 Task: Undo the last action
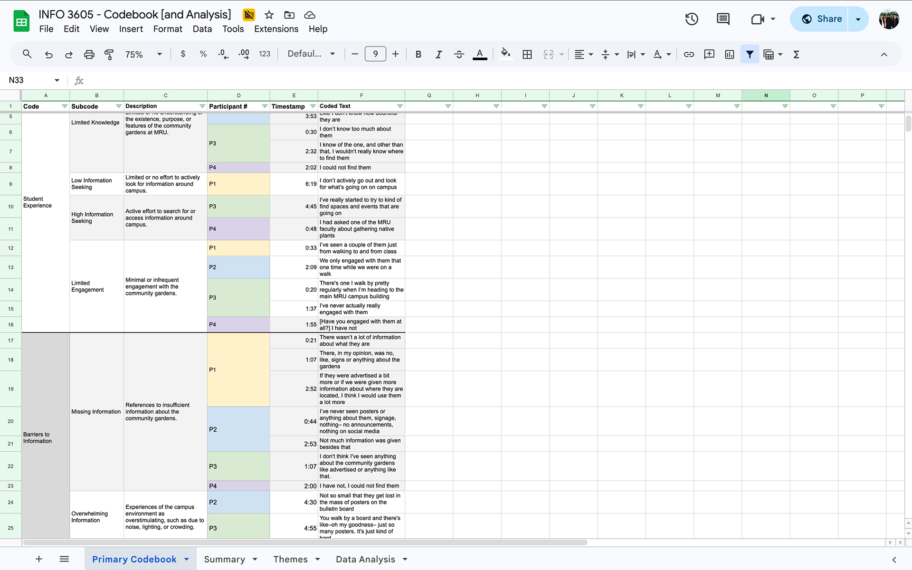(48, 54)
